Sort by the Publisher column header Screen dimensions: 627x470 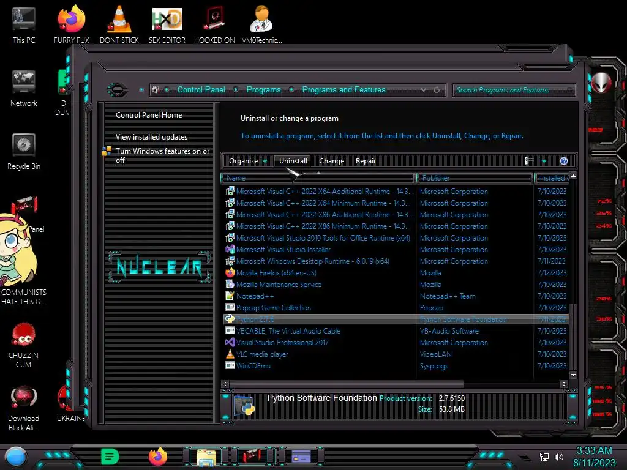(x=475, y=178)
